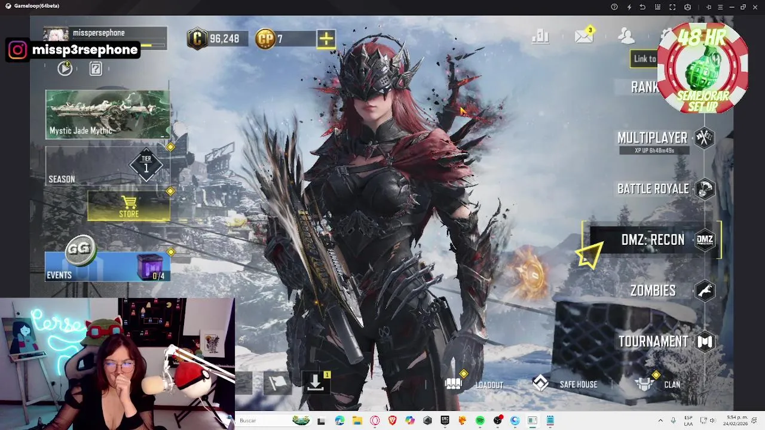This screenshot has height=430, width=765.
Task: Open Safe House
Action: tap(565, 384)
